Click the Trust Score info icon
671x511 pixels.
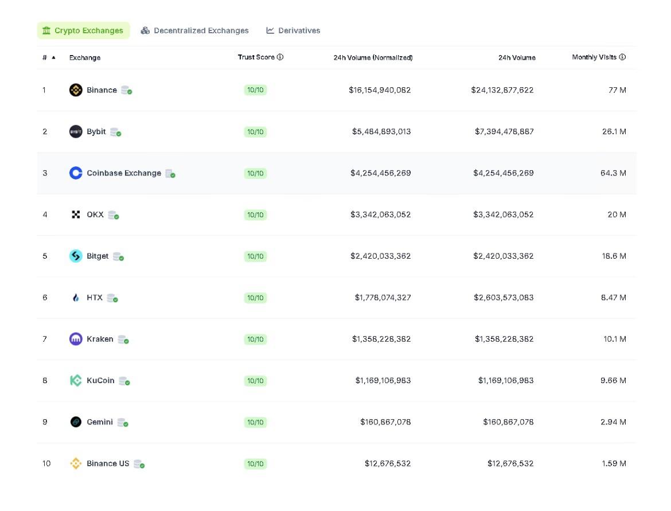point(280,57)
